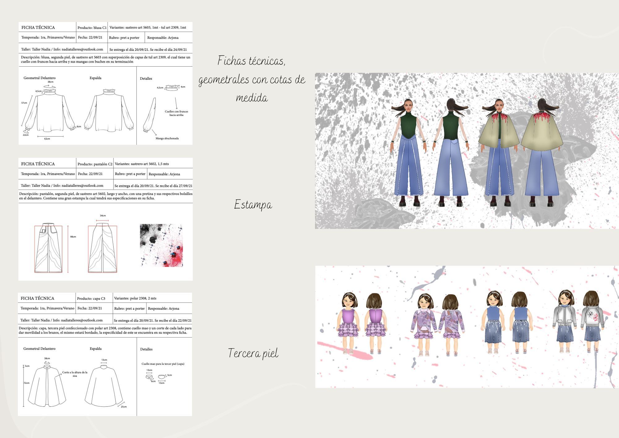Click the 'Tercera piel' heading text
This screenshot has height=438, width=619.
coord(253,353)
